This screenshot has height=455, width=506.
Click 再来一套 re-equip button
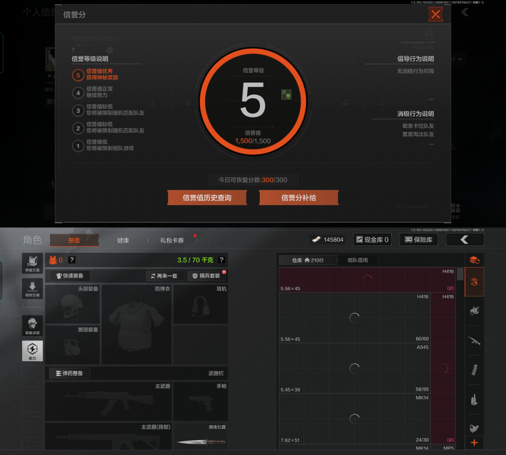point(164,276)
